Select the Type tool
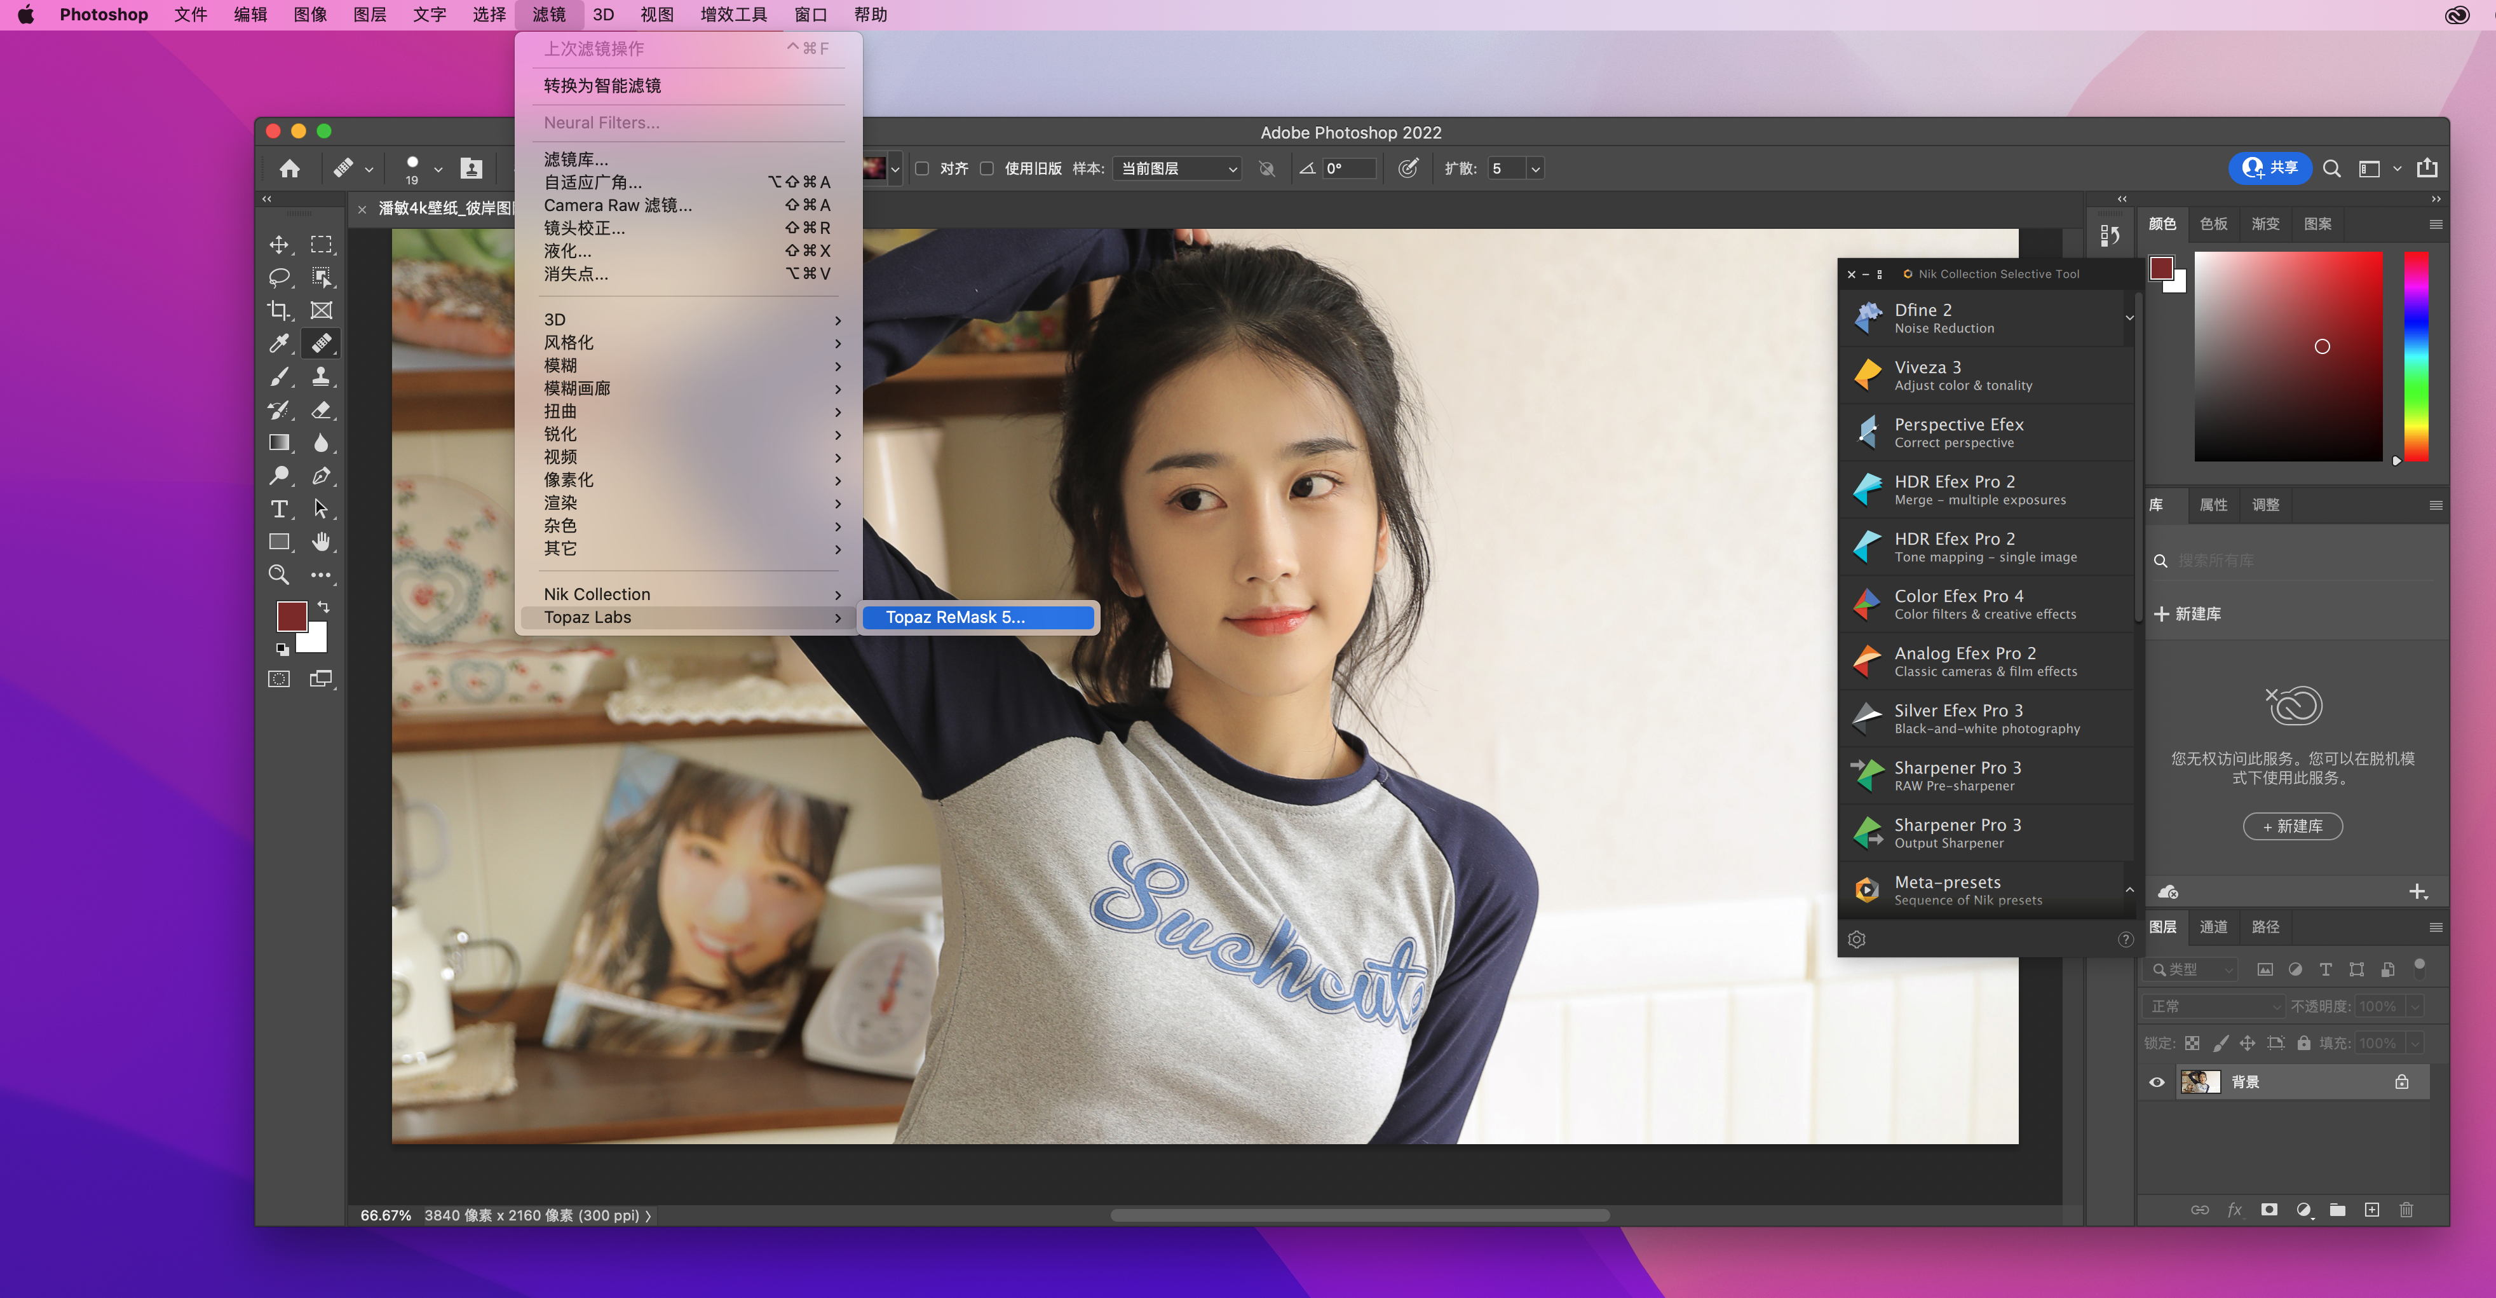The width and height of the screenshot is (2496, 1298). pos(279,509)
